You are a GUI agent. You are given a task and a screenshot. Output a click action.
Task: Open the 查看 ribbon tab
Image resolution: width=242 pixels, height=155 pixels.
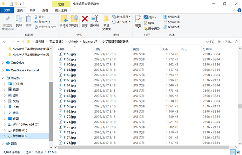pos(45,10)
